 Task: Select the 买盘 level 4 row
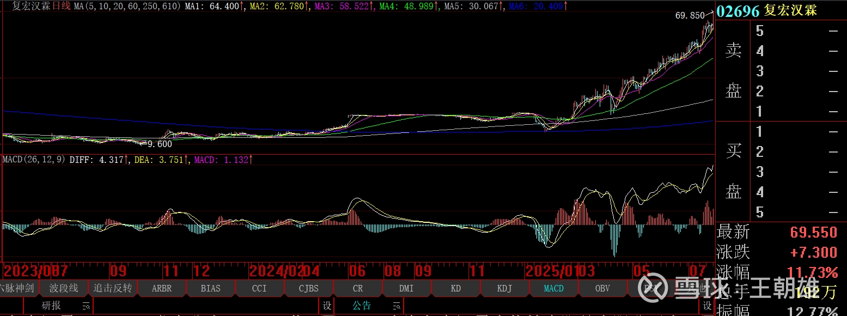[x=799, y=192]
